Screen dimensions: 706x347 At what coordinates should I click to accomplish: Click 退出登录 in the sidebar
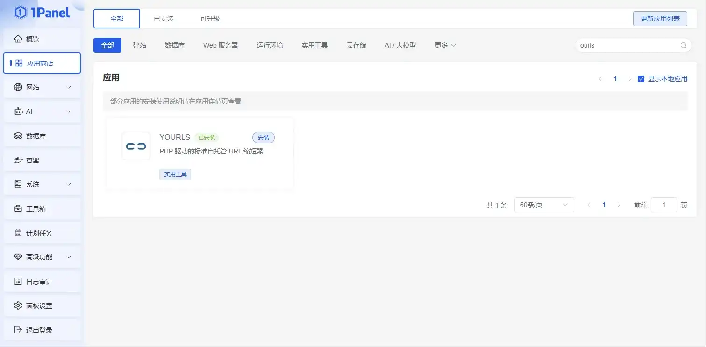coord(42,330)
